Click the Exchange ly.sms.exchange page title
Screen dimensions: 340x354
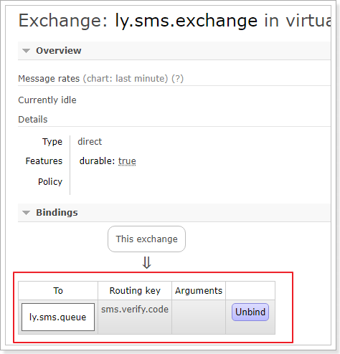(x=174, y=21)
